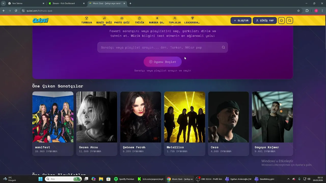Click the header search icon button
This screenshot has height=183, width=326.
point(290,21)
